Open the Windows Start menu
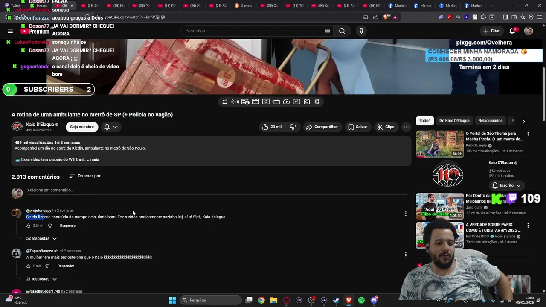546x307 pixels. [172, 300]
